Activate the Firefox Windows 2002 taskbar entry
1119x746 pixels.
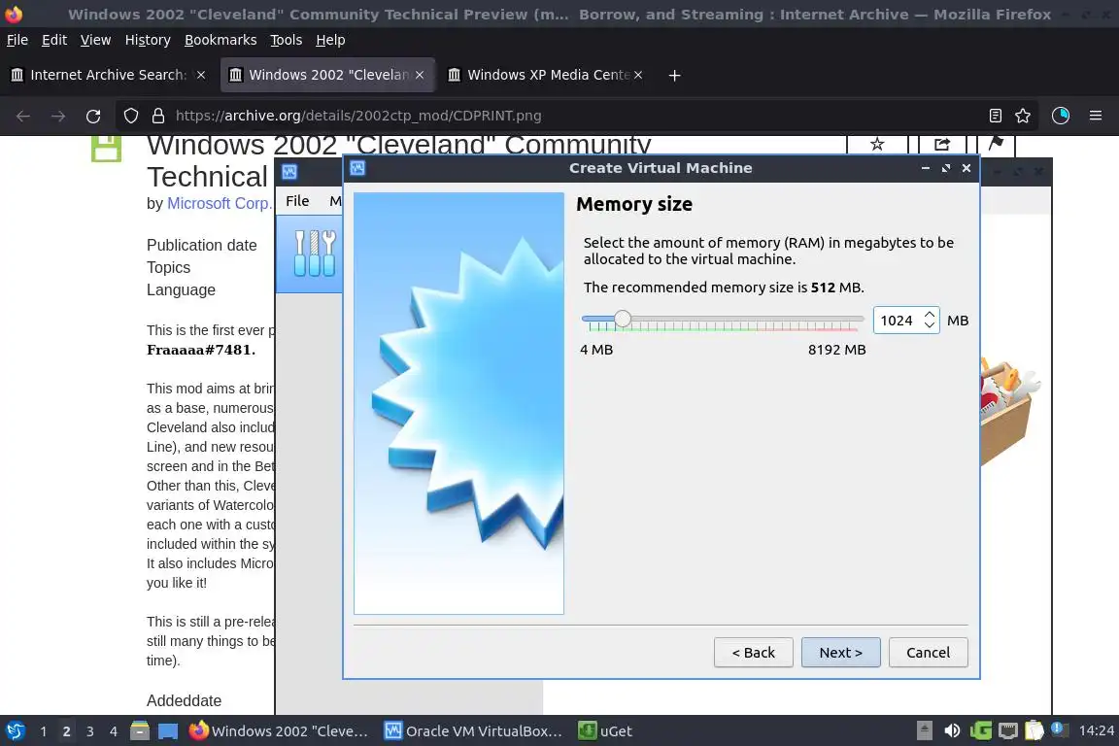coord(279,731)
